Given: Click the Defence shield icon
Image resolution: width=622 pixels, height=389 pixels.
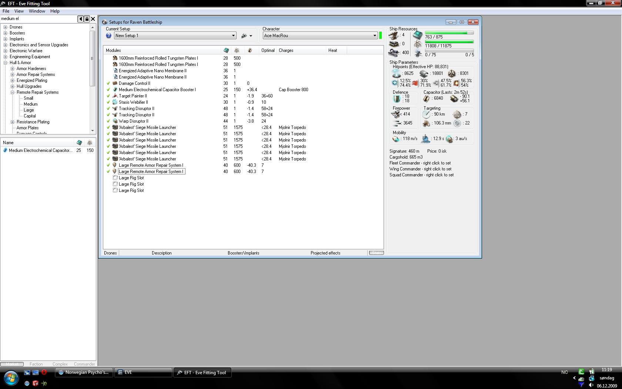Looking at the screenshot, I should [x=397, y=99].
